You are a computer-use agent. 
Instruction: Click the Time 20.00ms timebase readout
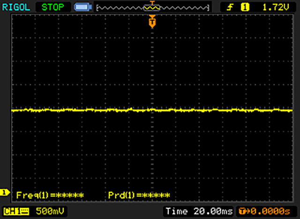(199, 212)
